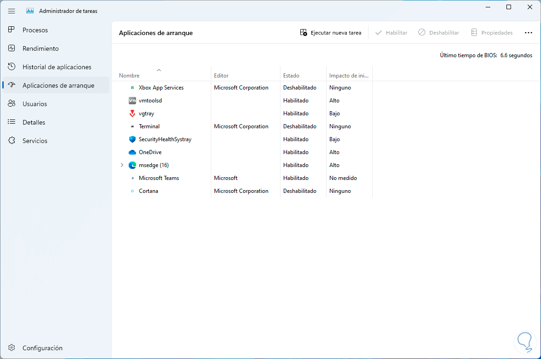Screen dimensions: 541x359
Task: Select the Cortana row name
Action: click(149, 191)
